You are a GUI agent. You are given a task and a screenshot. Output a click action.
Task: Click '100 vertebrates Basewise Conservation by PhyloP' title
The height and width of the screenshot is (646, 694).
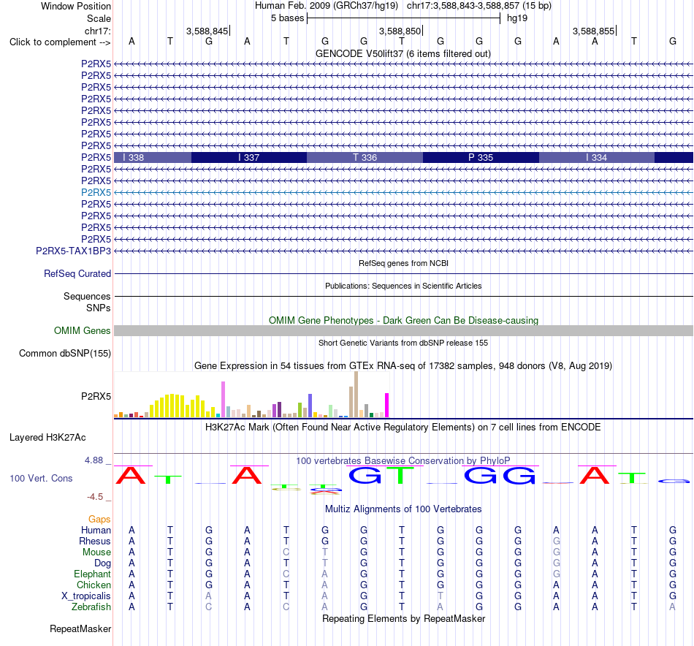click(403, 460)
